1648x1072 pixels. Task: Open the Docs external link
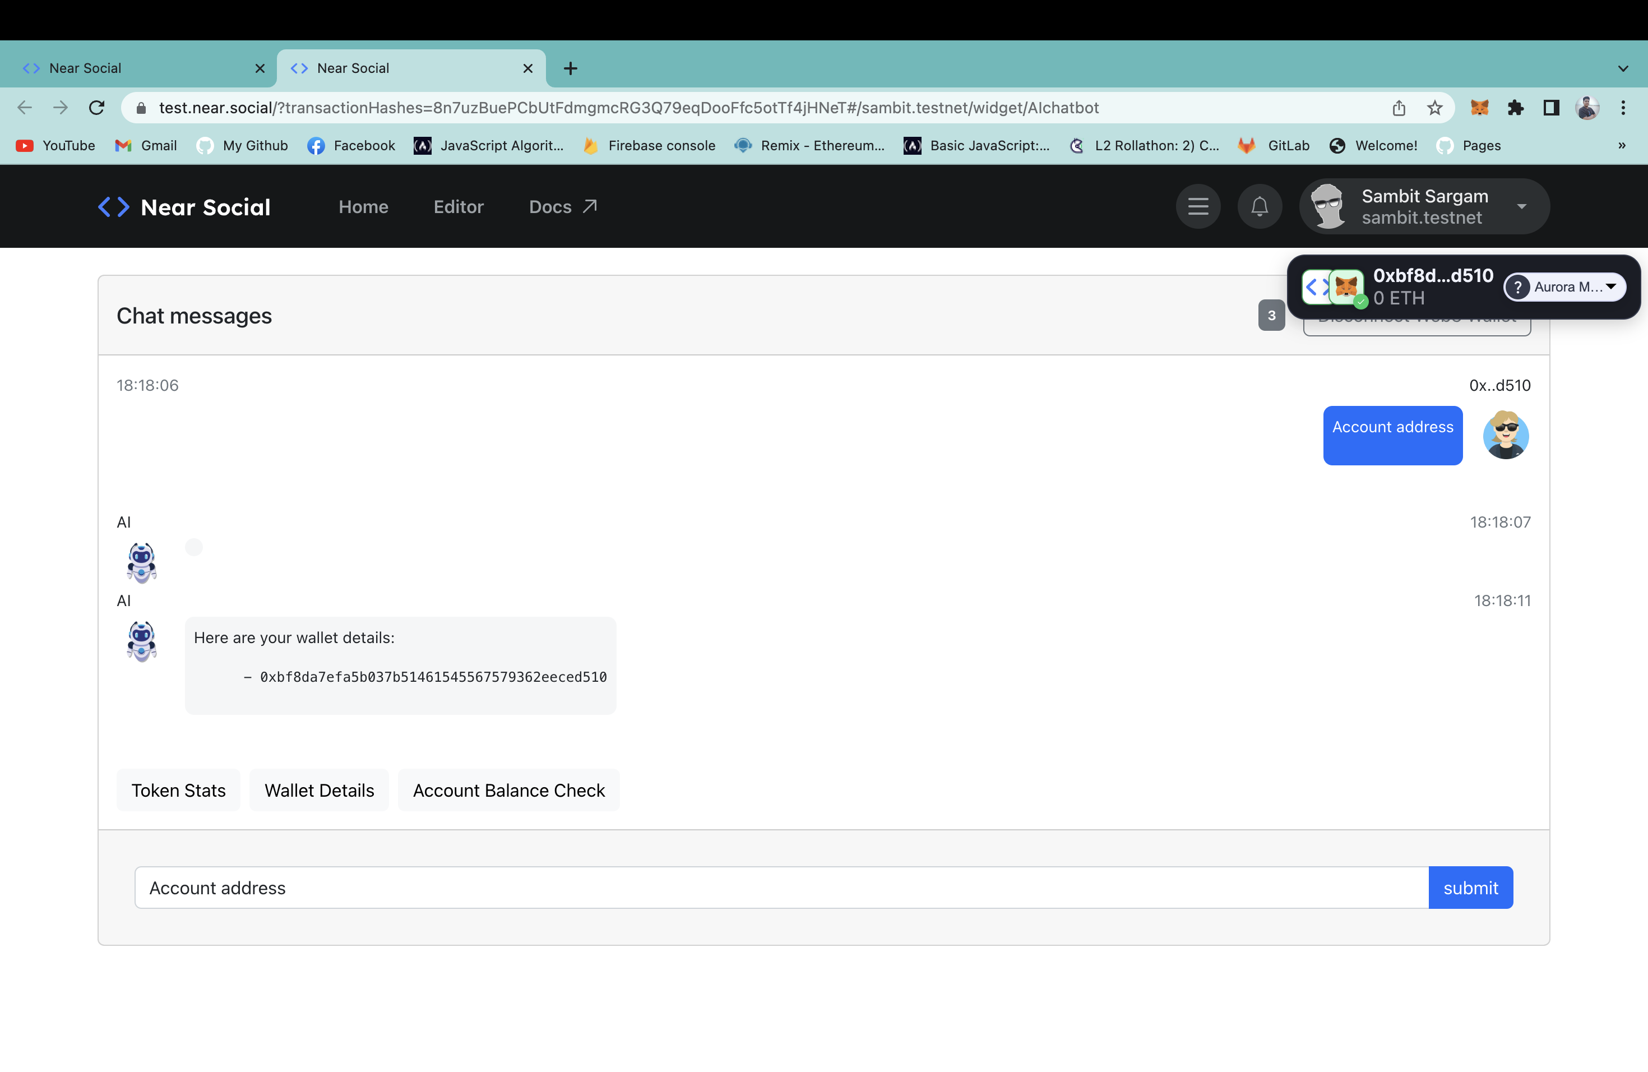click(562, 207)
